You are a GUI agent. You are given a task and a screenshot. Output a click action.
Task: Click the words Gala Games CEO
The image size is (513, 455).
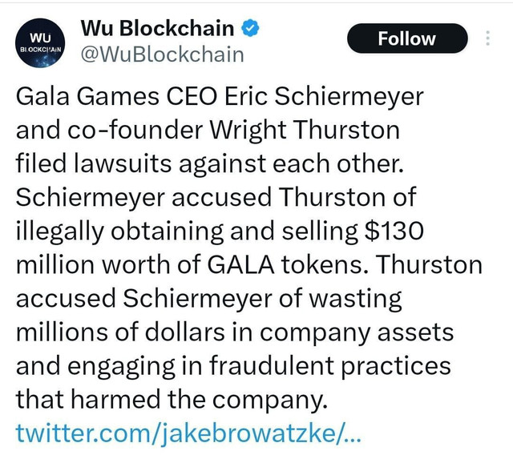pyautogui.click(x=116, y=97)
